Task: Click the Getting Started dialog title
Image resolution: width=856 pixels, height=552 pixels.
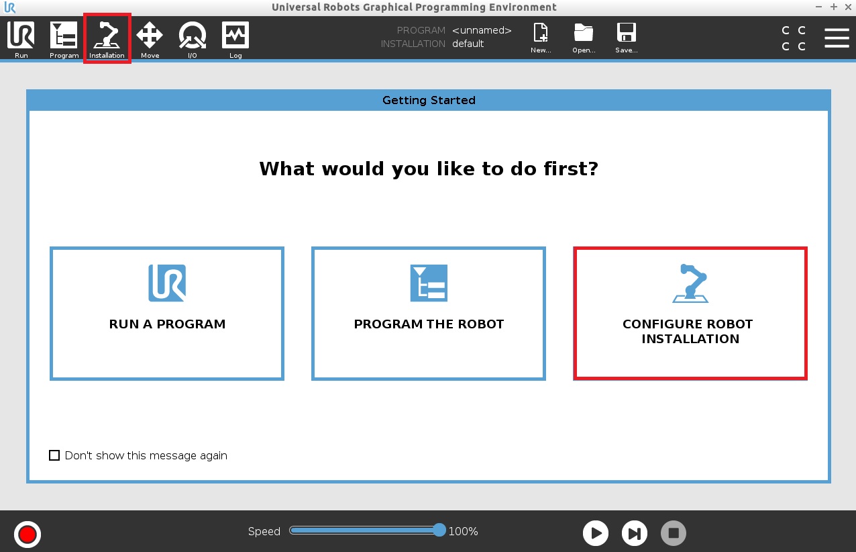Action: click(429, 100)
